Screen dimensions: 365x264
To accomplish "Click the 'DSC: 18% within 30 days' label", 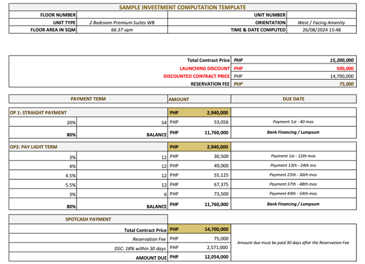I will pos(140,248).
